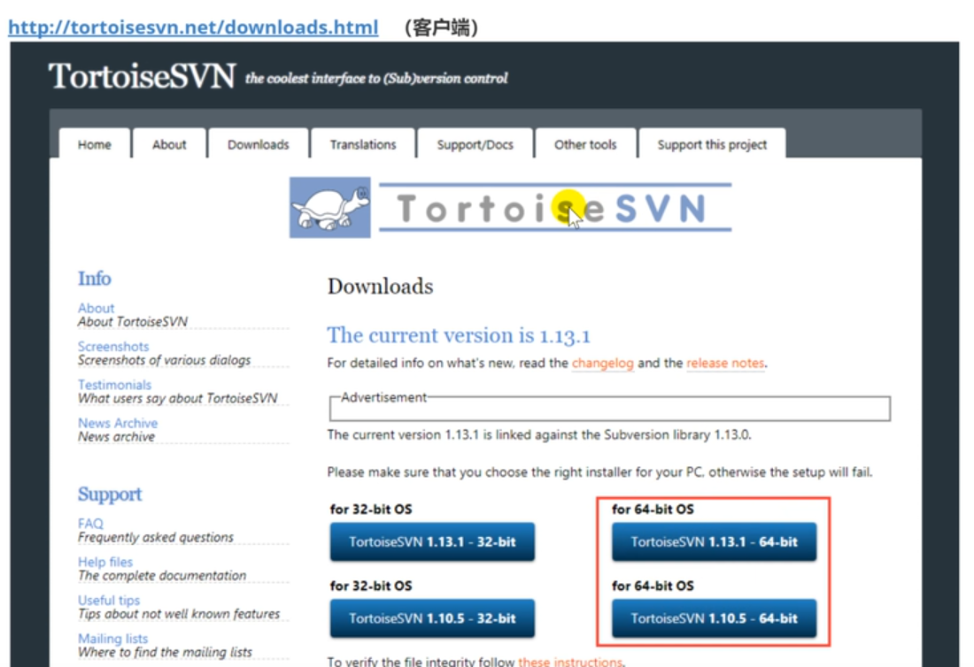Click 'The complete documentation' text
Screen dimensions: 974x667
(x=162, y=576)
